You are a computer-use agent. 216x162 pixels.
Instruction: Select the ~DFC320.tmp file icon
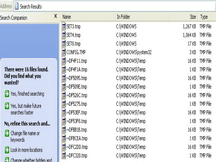click(64, 156)
